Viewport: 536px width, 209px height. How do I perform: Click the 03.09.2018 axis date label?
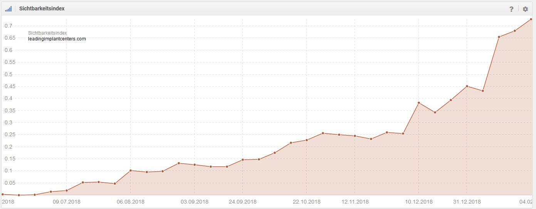click(x=195, y=202)
